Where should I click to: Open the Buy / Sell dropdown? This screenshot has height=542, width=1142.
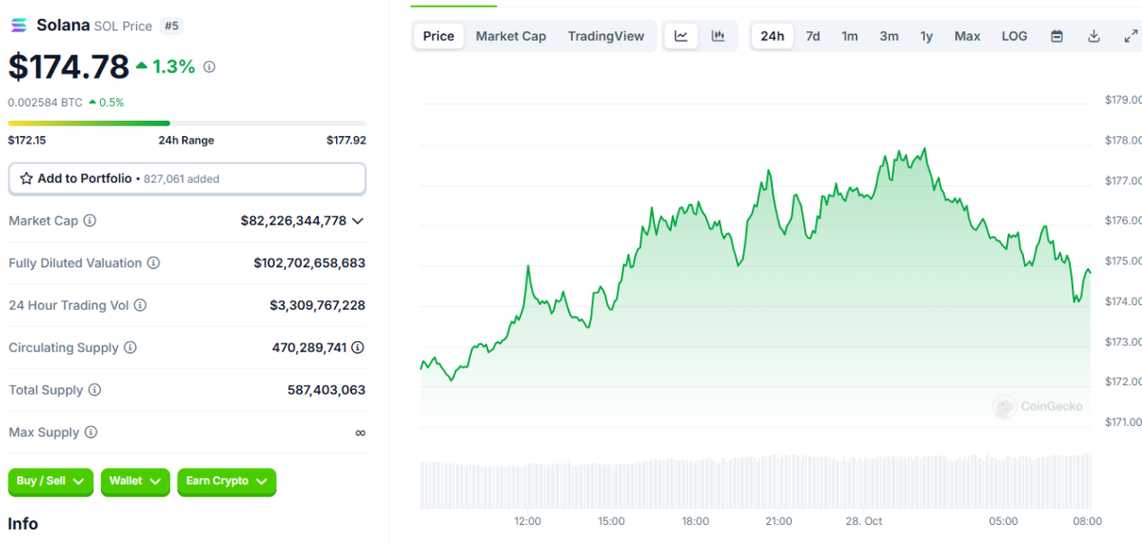[50, 481]
